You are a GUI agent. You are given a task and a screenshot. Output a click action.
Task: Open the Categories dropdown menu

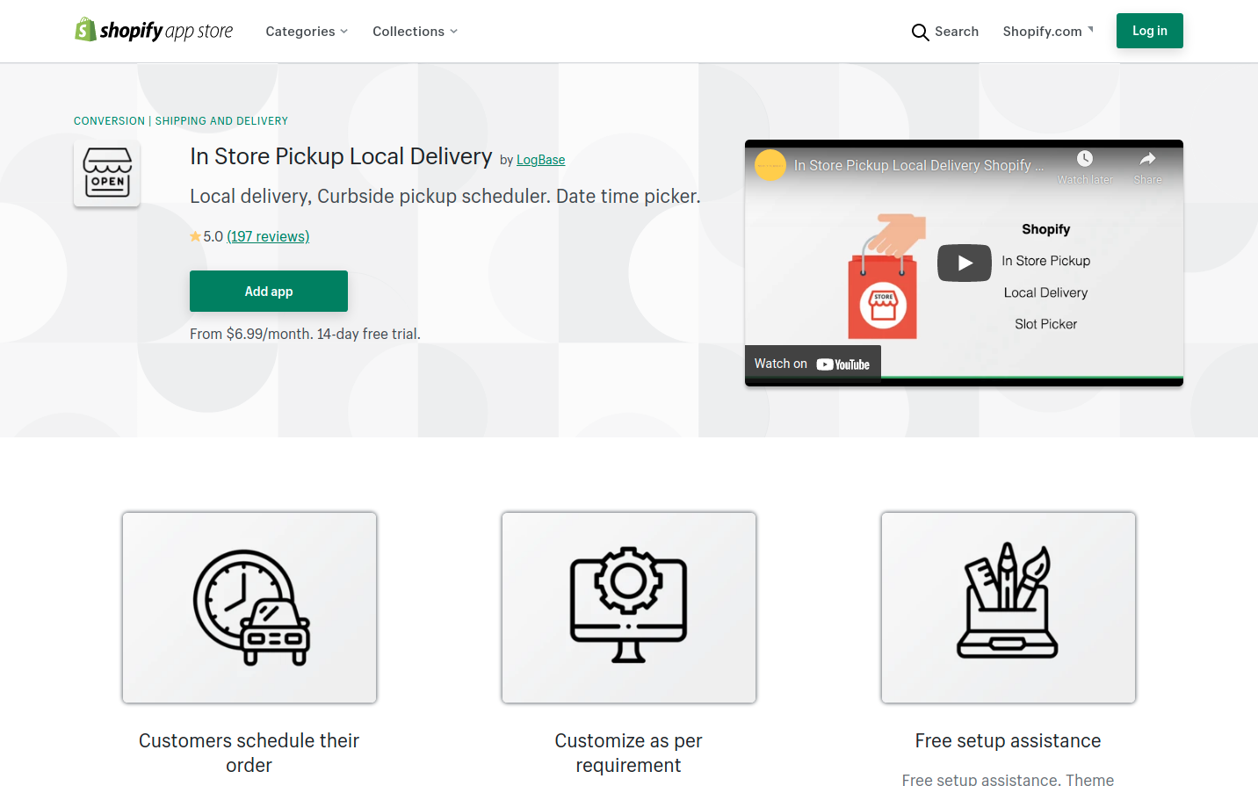point(307,32)
